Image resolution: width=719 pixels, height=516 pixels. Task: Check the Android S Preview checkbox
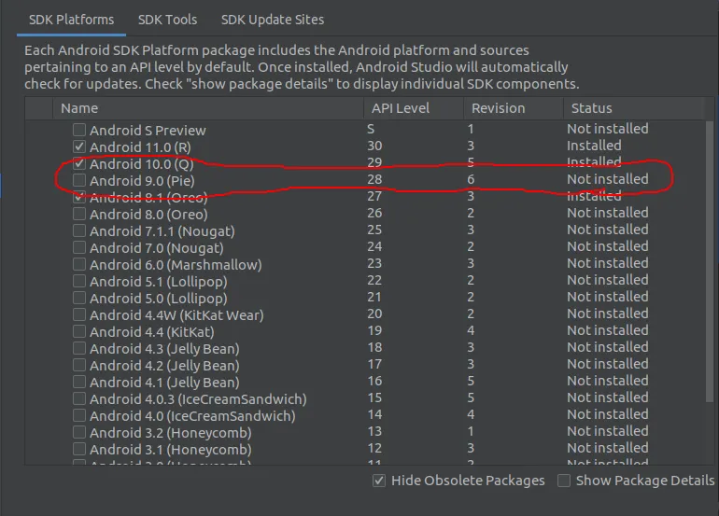click(80, 131)
